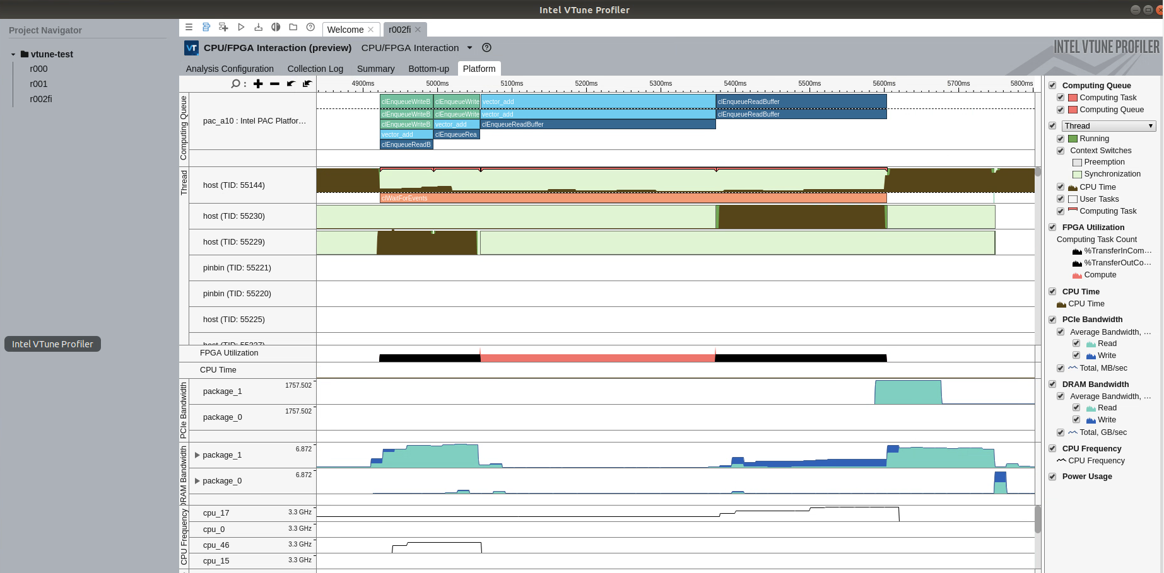
Task: Open a result using the folder icon
Action: 293,27
